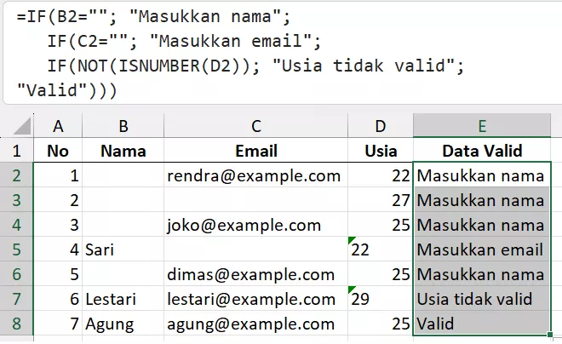562x344 pixels.
Task: Select row 5 header
Action: coord(16,250)
